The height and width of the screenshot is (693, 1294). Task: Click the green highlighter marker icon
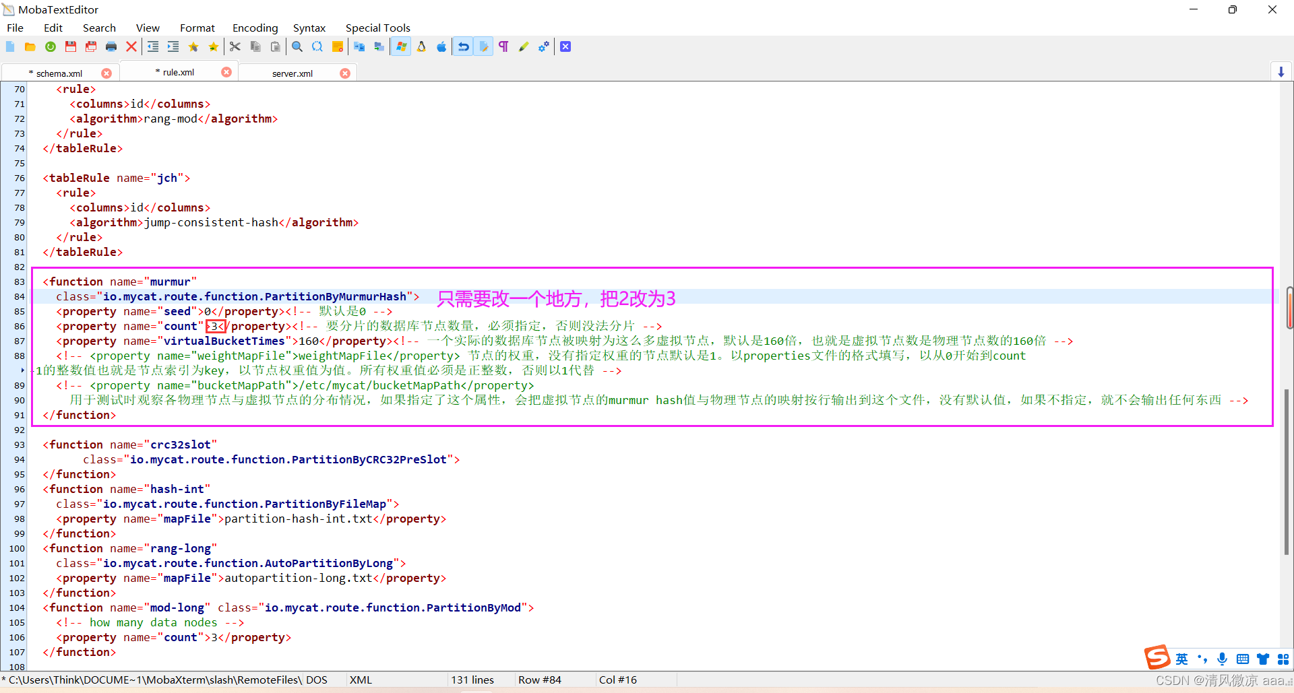[x=524, y=46]
